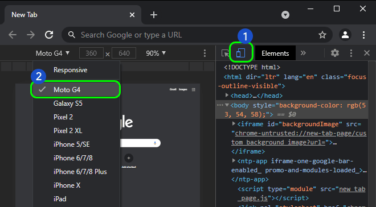Open Images link in the emulated page

[183, 89]
